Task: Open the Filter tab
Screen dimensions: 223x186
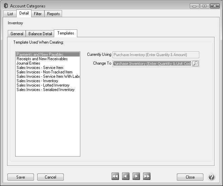Action: (38, 14)
